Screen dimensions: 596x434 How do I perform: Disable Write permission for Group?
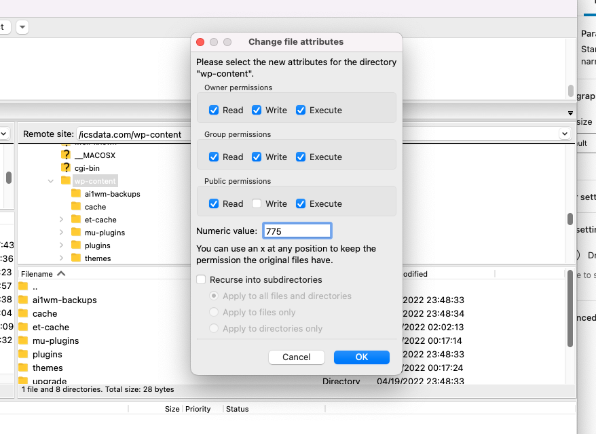[257, 157]
